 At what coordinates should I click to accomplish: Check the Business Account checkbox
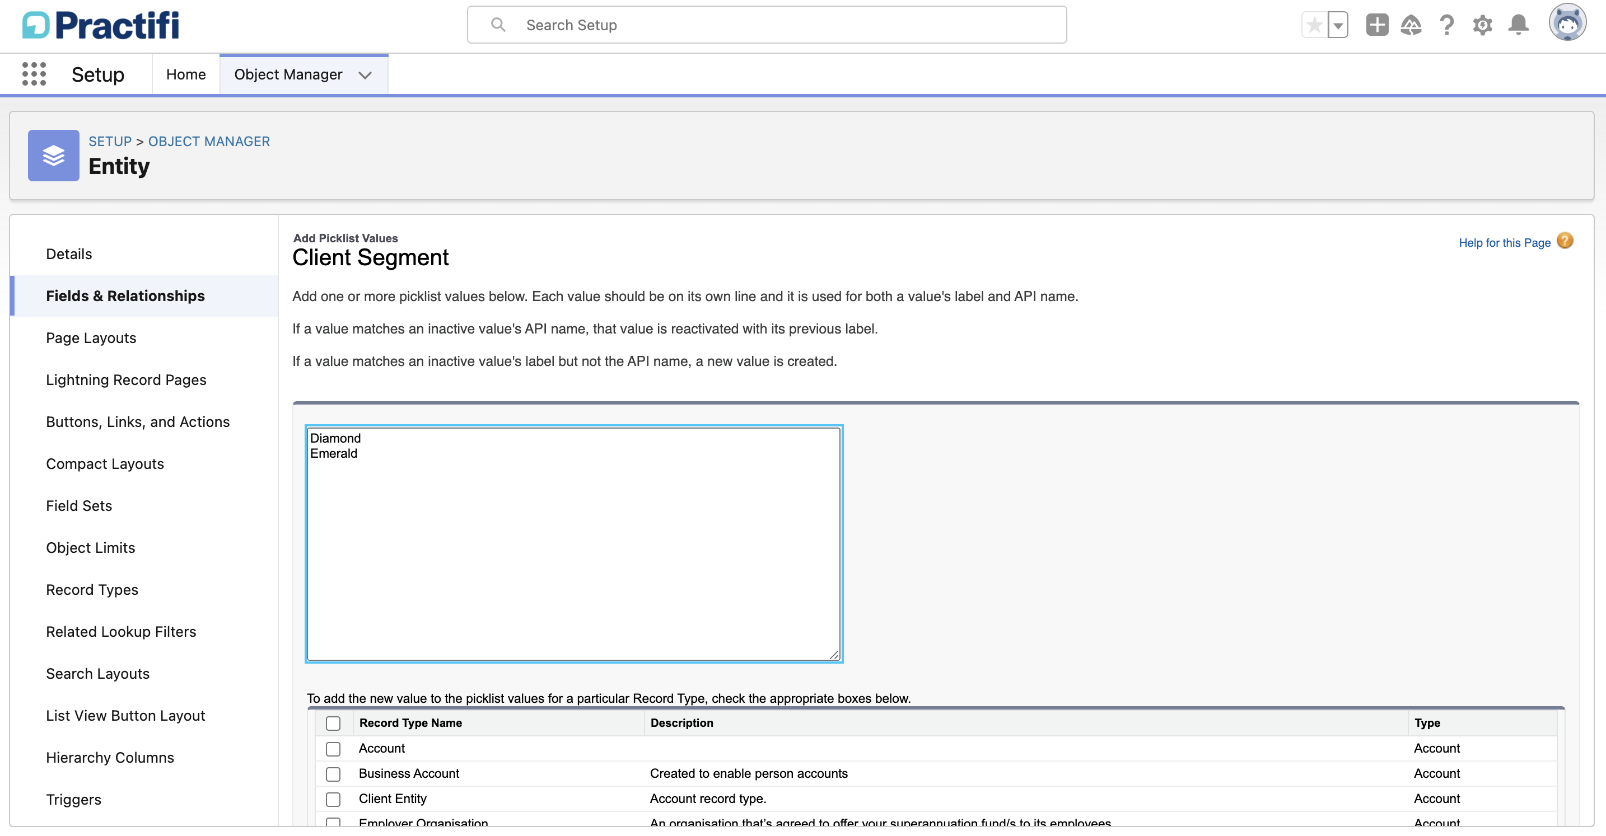tap(333, 774)
